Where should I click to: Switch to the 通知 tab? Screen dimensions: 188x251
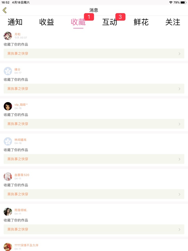tap(15, 22)
